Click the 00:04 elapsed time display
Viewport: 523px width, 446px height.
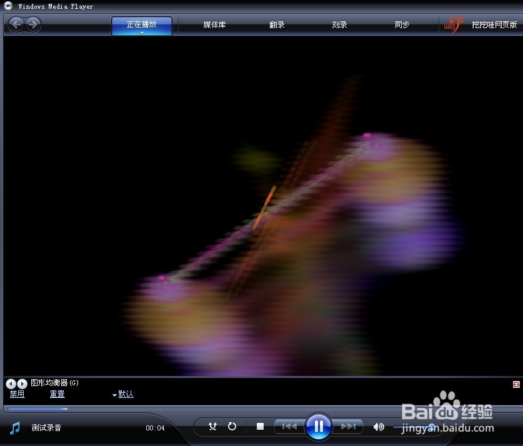point(155,428)
